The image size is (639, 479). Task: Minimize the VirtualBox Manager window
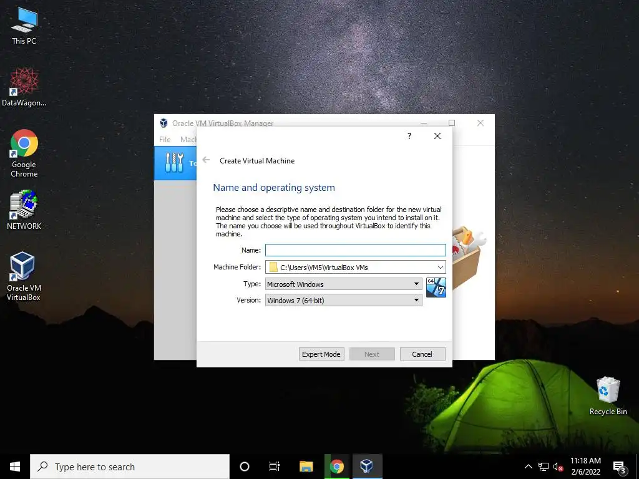click(424, 123)
